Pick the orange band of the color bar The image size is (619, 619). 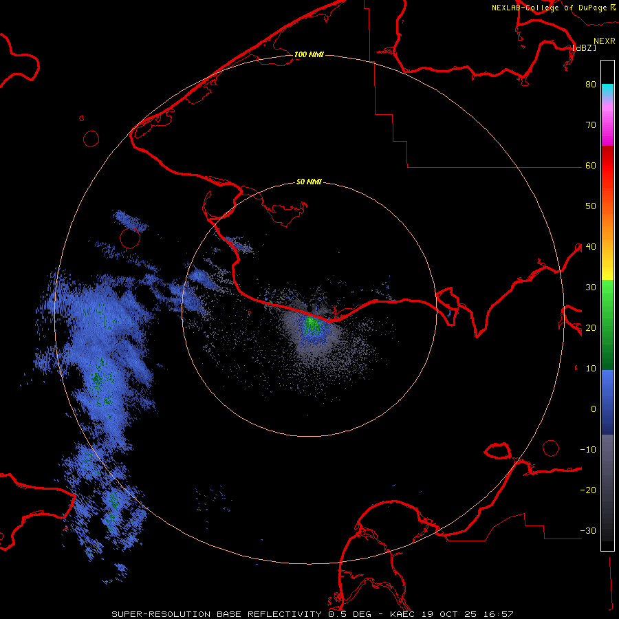click(607, 225)
